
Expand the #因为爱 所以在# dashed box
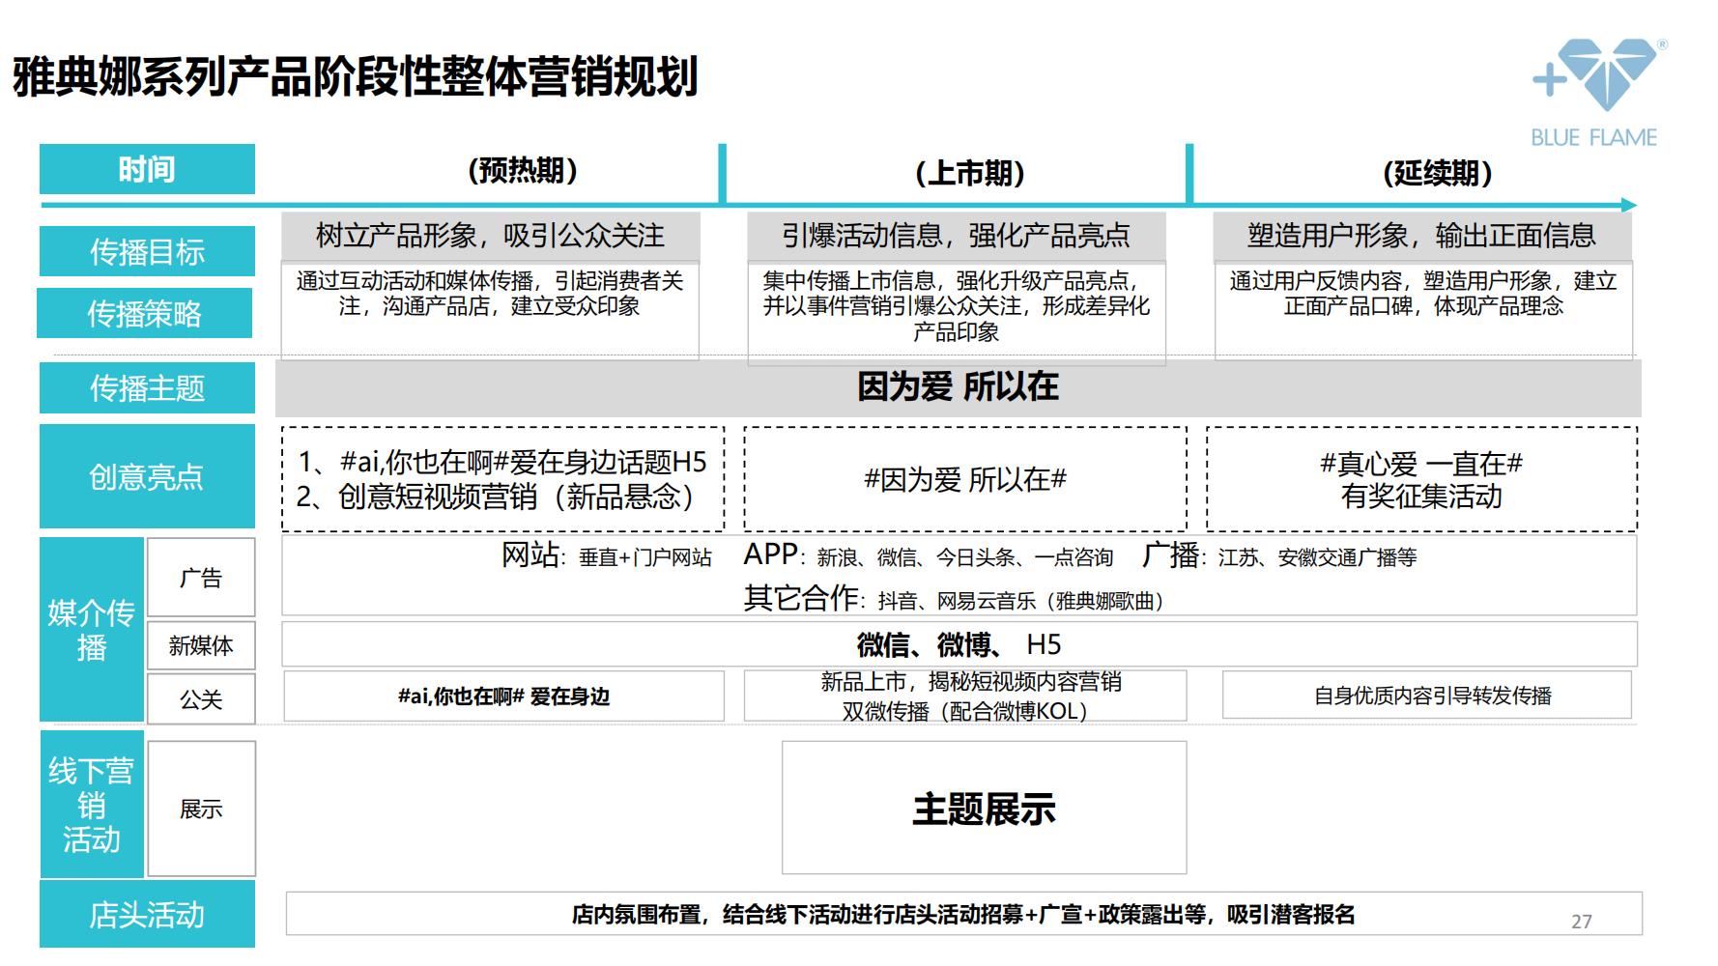pyautogui.click(x=966, y=478)
